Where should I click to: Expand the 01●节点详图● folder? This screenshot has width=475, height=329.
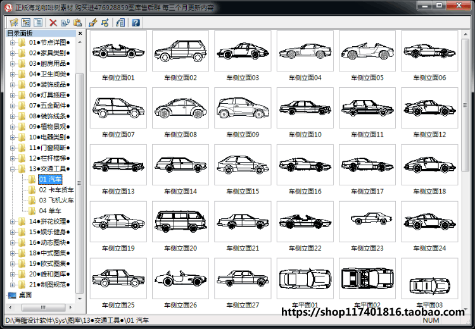13,43
